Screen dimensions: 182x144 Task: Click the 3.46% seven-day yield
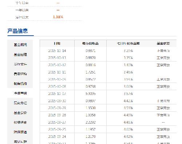click(128, 72)
